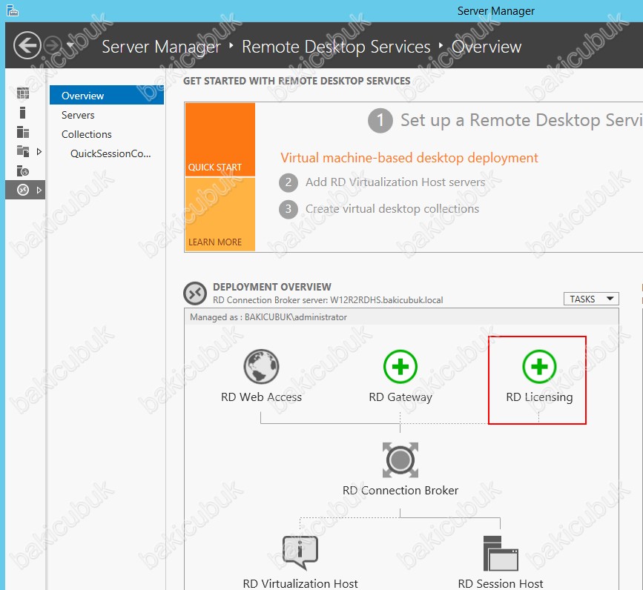The image size is (643, 590).
Task: Click the RD Connection Broker icon
Action: click(x=400, y=460)
